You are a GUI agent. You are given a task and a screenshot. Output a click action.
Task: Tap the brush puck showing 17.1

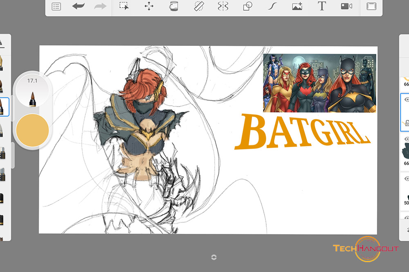32,91
